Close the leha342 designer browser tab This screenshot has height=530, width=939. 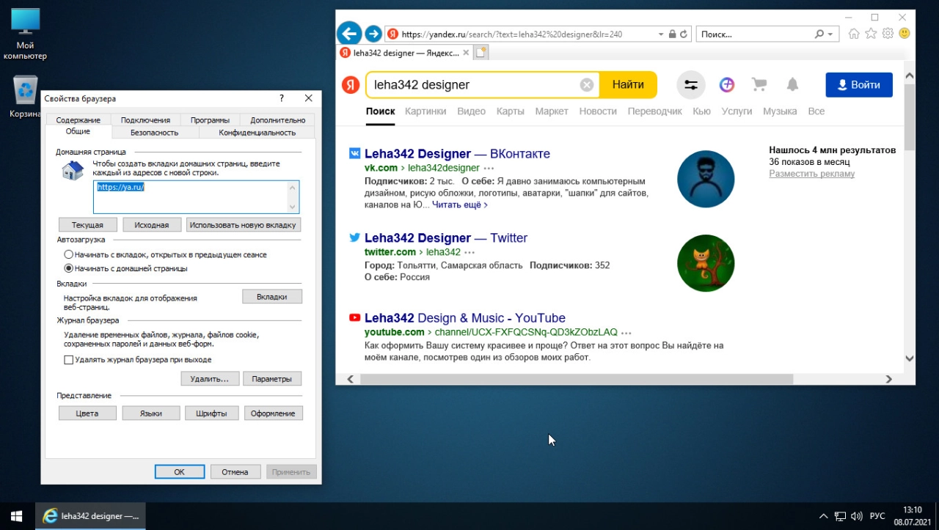[x=465, y=53]
